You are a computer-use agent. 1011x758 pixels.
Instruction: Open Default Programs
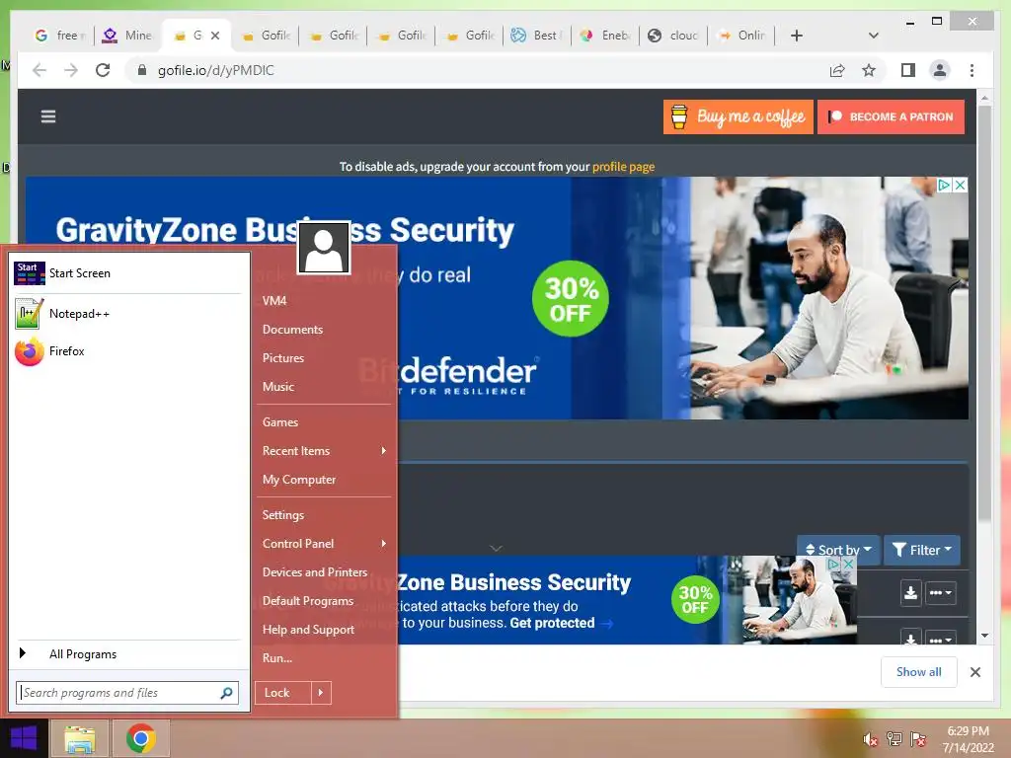coord(308,601)
